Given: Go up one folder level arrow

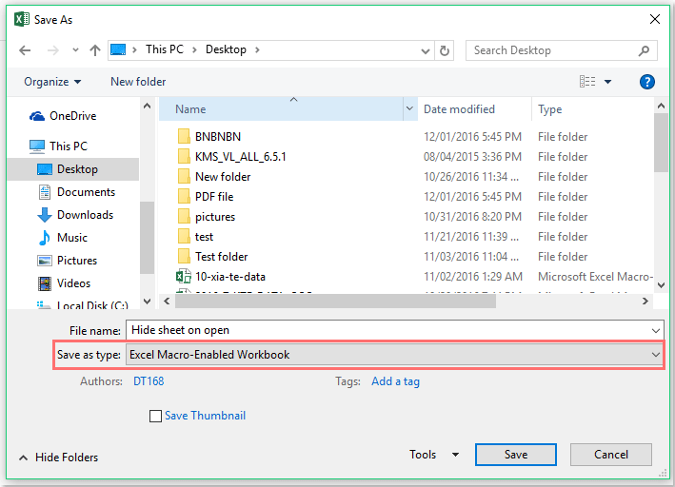Looking at the screenshot, I should [x=94, y=50].
